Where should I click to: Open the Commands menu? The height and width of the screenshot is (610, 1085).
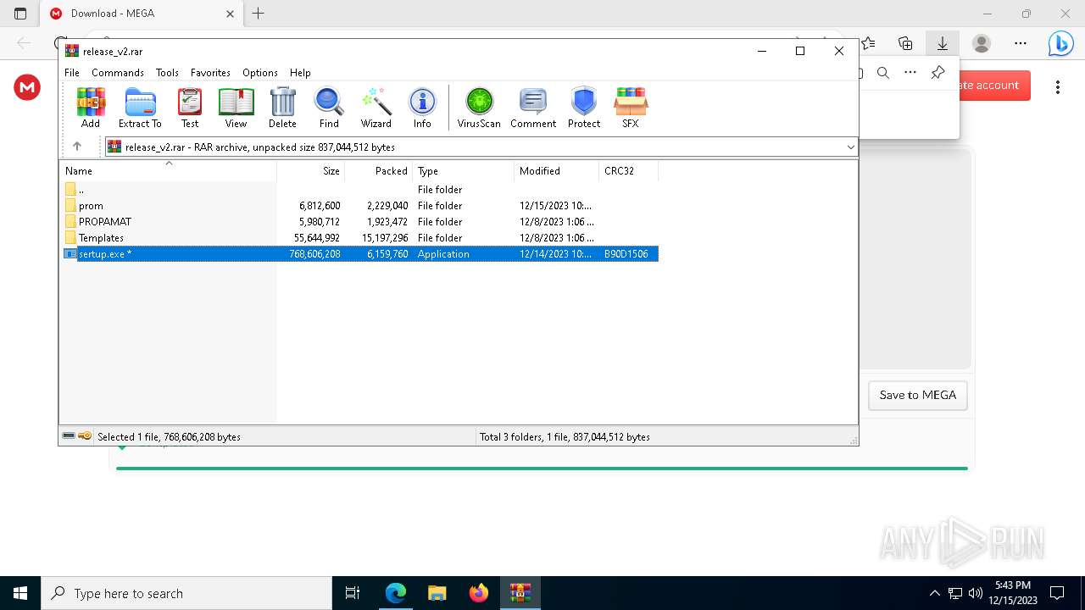pyautogui.click(x=118, y=73)
